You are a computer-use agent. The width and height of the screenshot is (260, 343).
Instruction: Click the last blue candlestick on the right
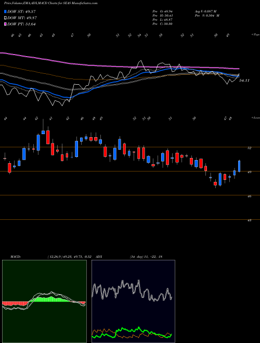[239, 166]
